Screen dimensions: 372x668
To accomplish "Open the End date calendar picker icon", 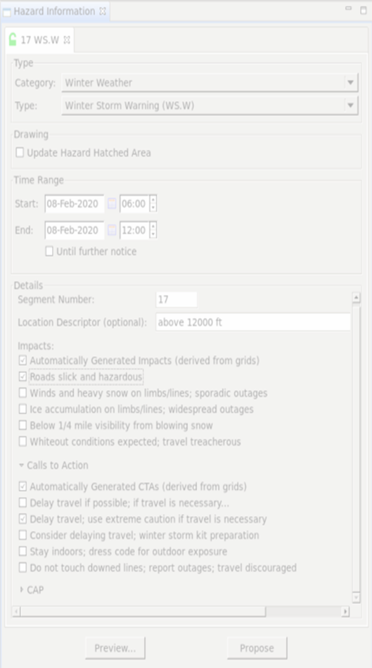I will tap(112, 230).
